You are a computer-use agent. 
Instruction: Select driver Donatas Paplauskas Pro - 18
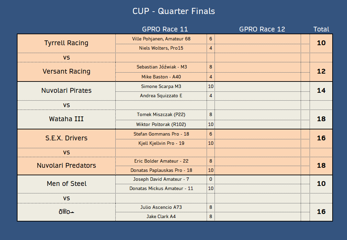[161, 170]
